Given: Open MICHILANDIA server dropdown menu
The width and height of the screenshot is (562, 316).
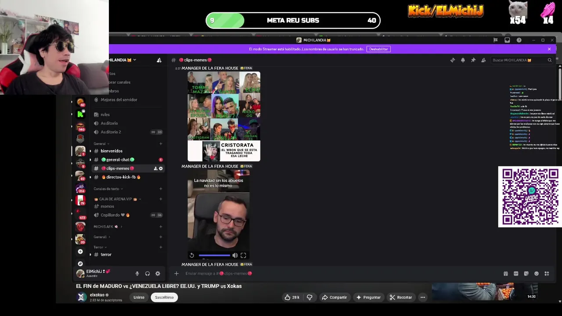Looking at the screenshot, I should [123, 60].
